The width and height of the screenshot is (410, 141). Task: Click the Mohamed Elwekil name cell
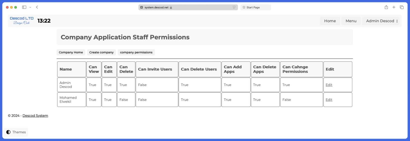71,100
